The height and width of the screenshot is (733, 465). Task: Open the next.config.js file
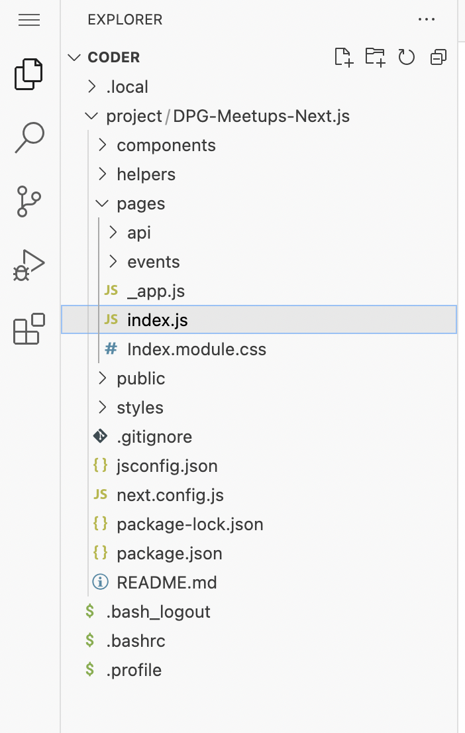click(x=170, y=495)
